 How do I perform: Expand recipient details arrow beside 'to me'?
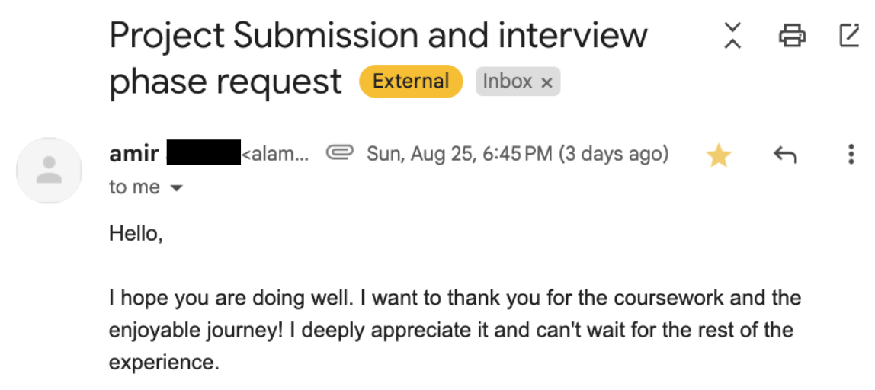pos(176,189)
